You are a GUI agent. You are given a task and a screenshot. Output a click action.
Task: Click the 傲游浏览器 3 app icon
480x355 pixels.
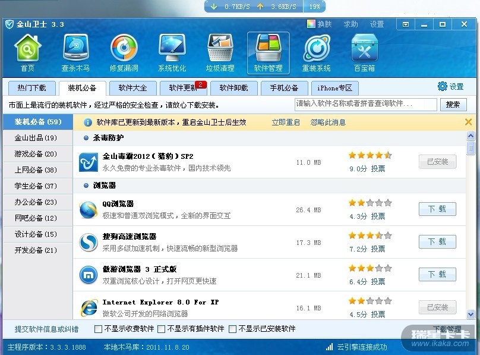(89, 275)
